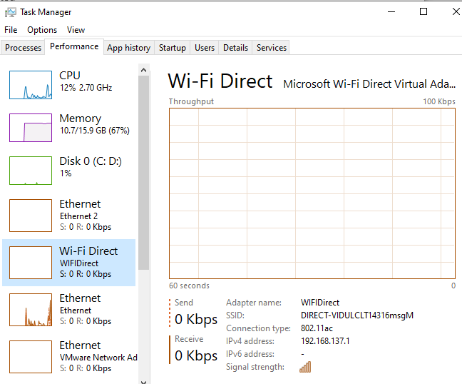Switch to the Performance tab

[74, 46]
